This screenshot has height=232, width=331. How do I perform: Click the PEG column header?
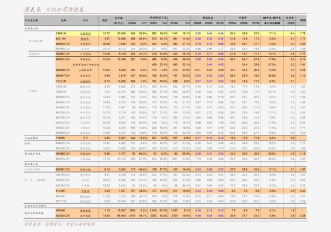coord(303,21)
